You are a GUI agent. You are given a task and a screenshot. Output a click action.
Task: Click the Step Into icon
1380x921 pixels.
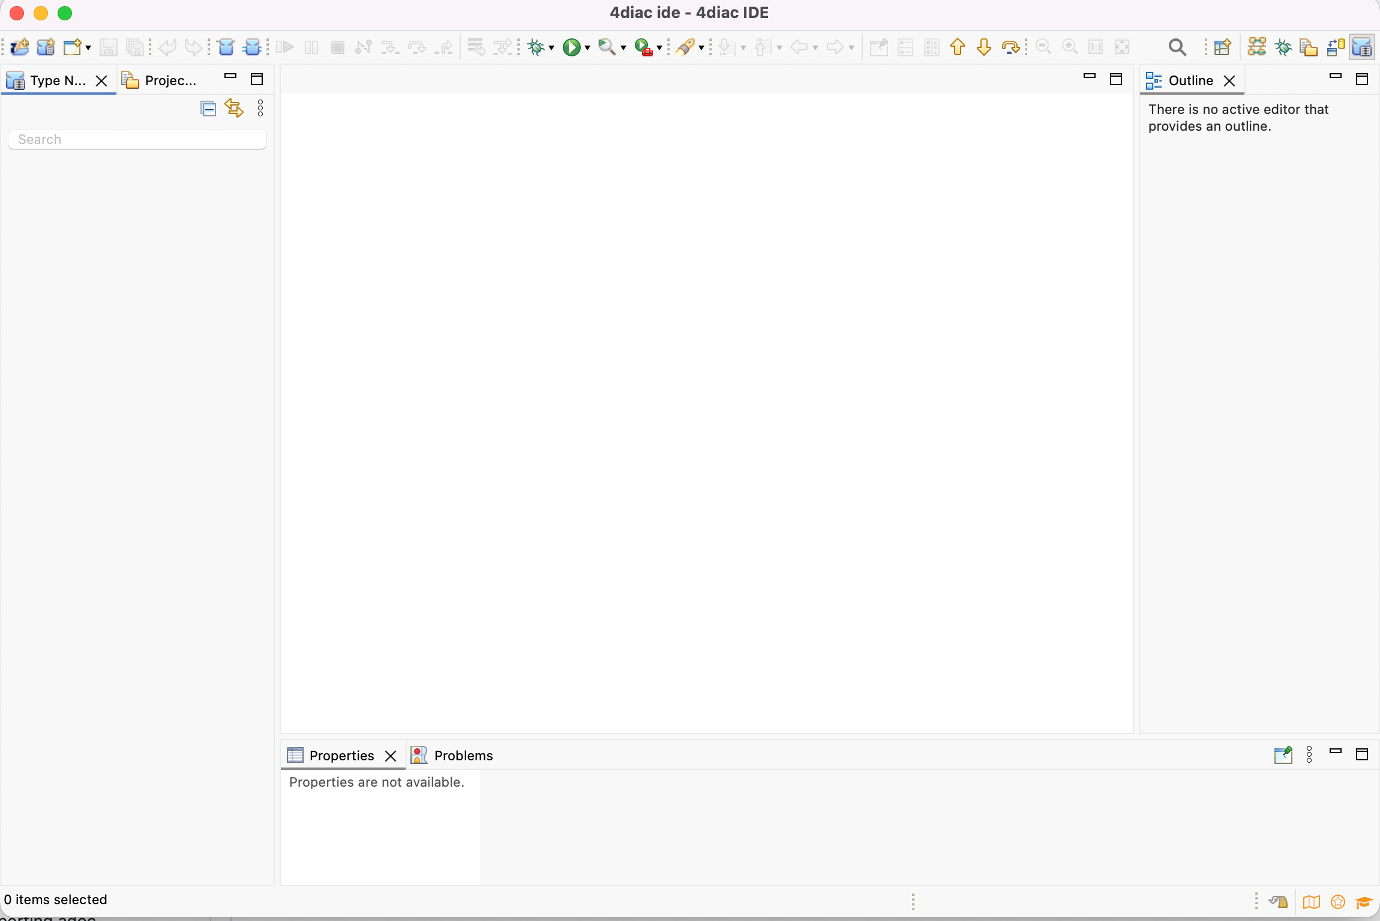click(390, 47)
